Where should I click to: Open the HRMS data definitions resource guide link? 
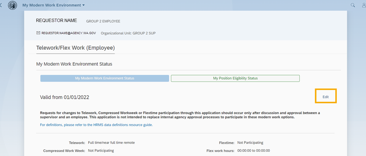pos(96,125)
